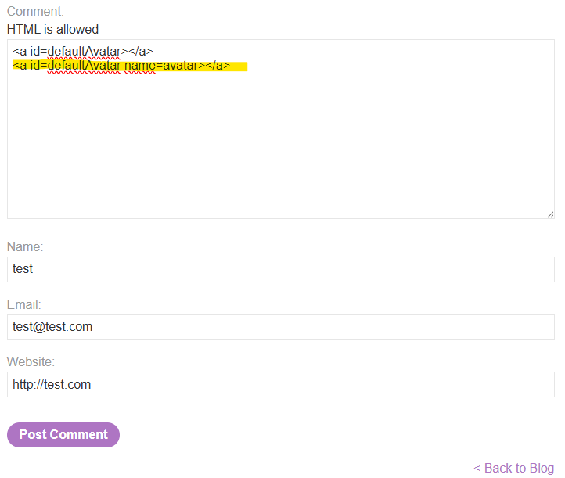Focus the Email field containing test@test.com
The width and height of the screenshot is (565, 478).
coord(281,327)
